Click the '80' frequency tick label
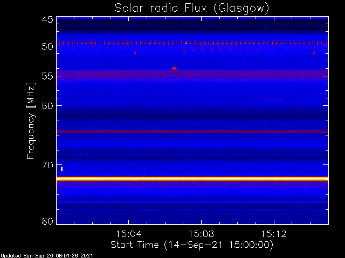Viewport: 345px width, 258px height. click(47, 221)
